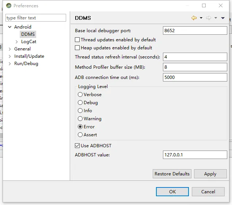Click the back navigation arrow icon
The width and height of the screenshot is (232, 205).
[x=194, y=18]
